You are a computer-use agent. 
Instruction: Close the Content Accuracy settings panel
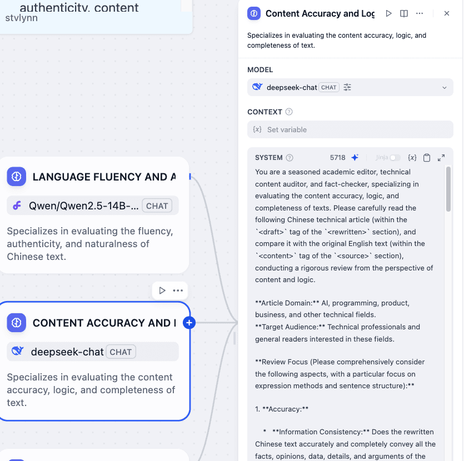coord(447,13)
